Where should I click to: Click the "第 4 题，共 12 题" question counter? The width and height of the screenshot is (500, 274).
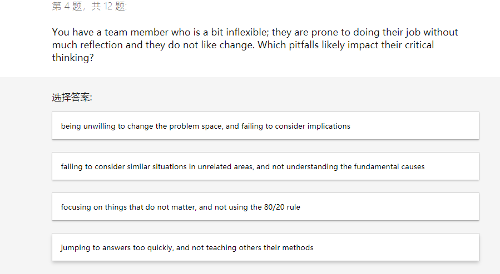coord(89,6)
